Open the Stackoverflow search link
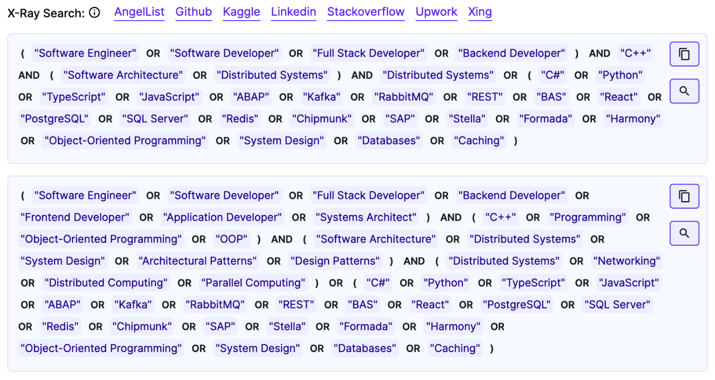Viewport: 715px width, 380px height. click(x=366, y=12)
